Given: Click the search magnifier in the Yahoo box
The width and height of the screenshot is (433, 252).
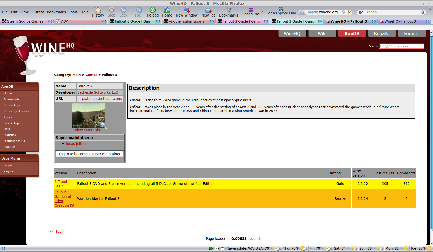Looking at the screenshot, I should (422, 12).
